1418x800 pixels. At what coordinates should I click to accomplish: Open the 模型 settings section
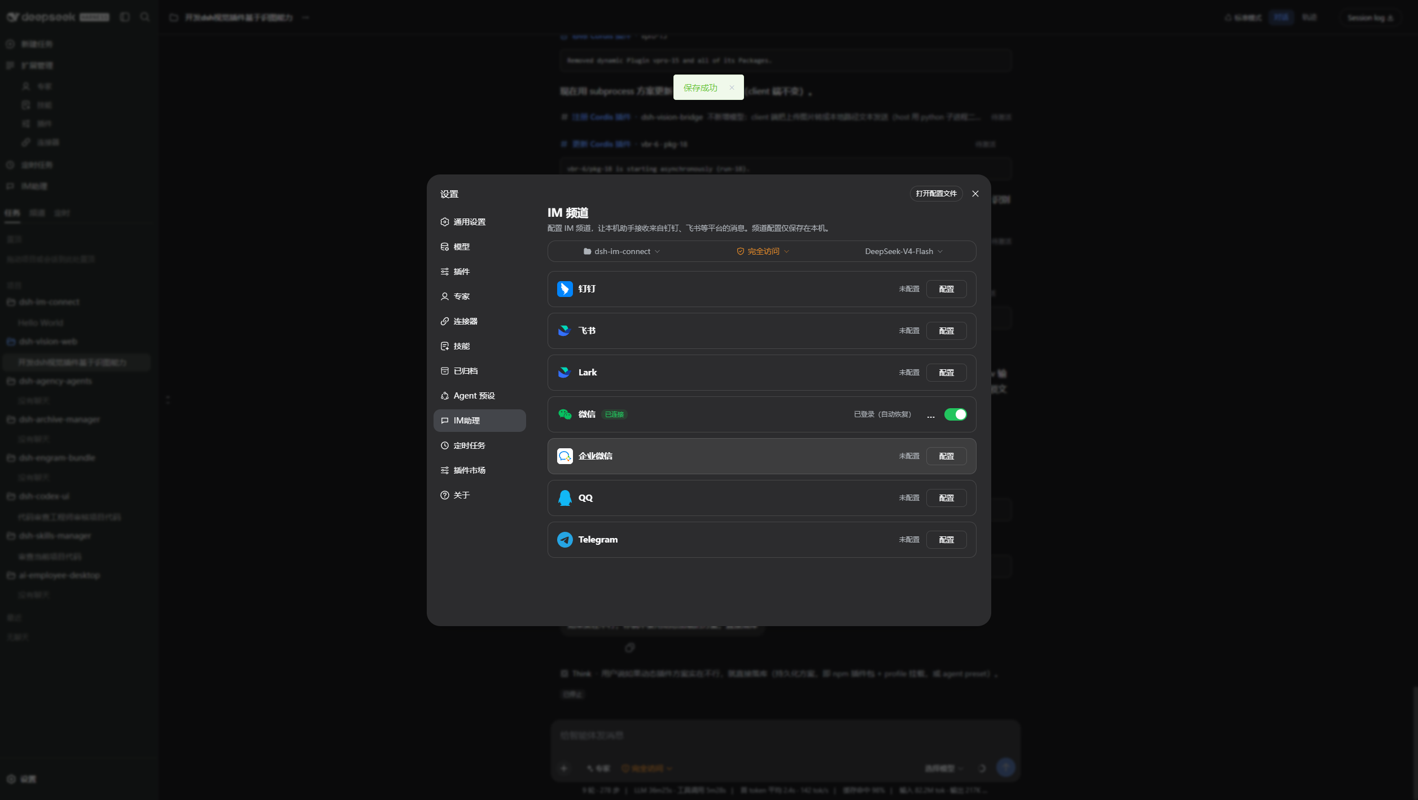[479, 247]
